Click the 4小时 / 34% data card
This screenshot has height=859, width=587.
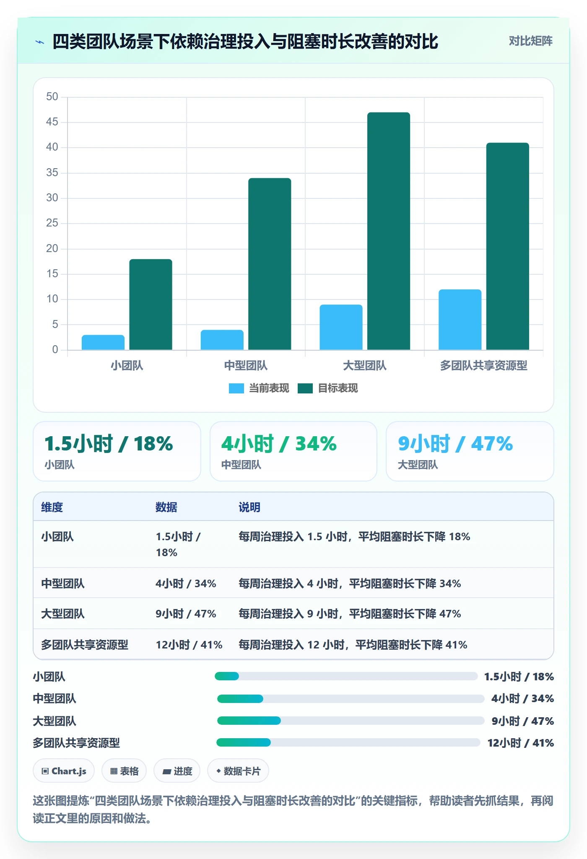pyautogui.click(x=293, y=451)
